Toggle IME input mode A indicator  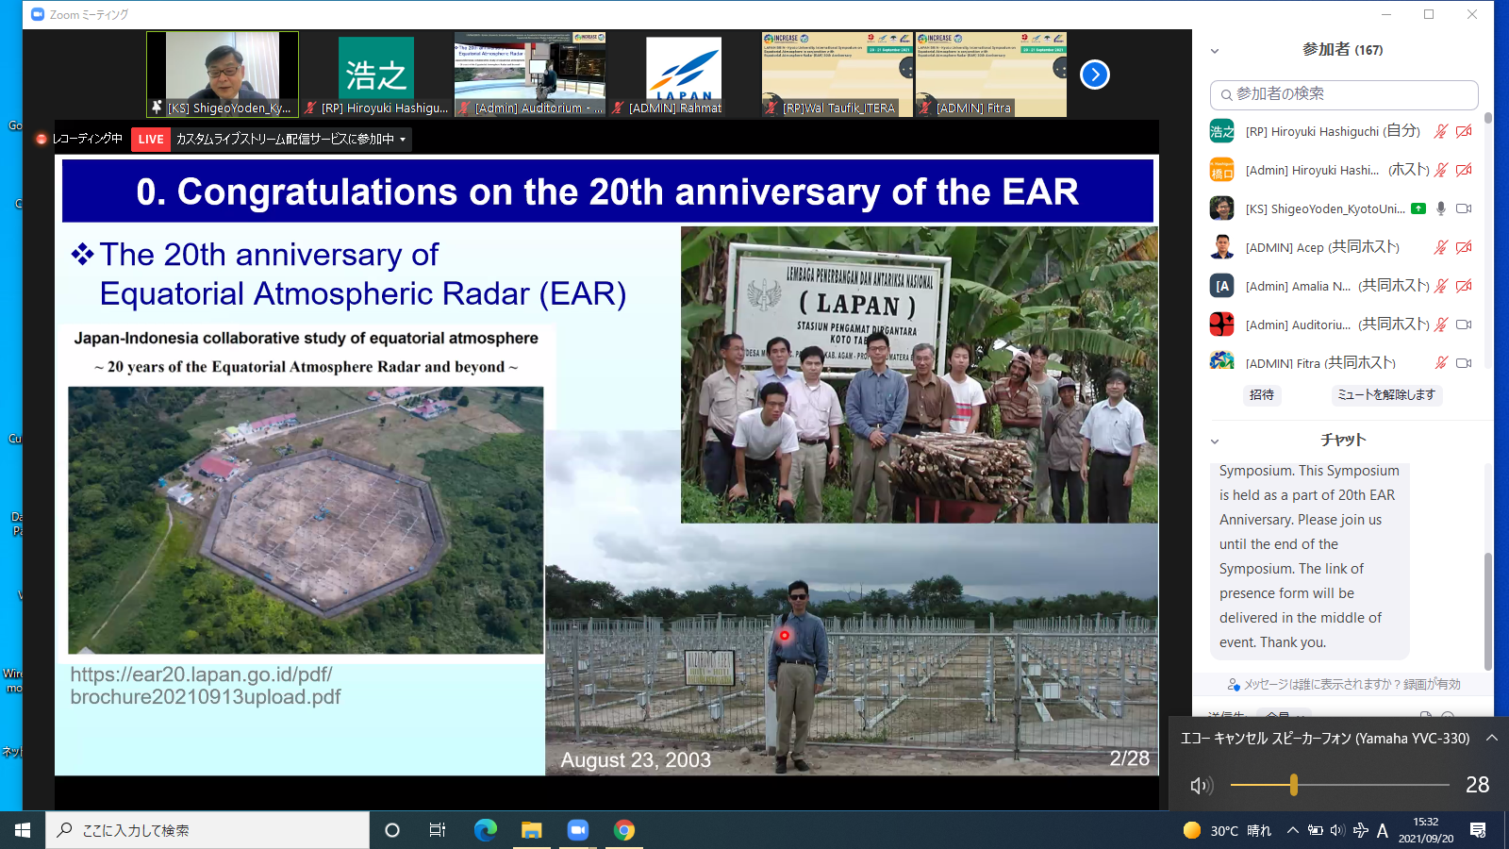pyautogui.click(x=1383, y=830)
